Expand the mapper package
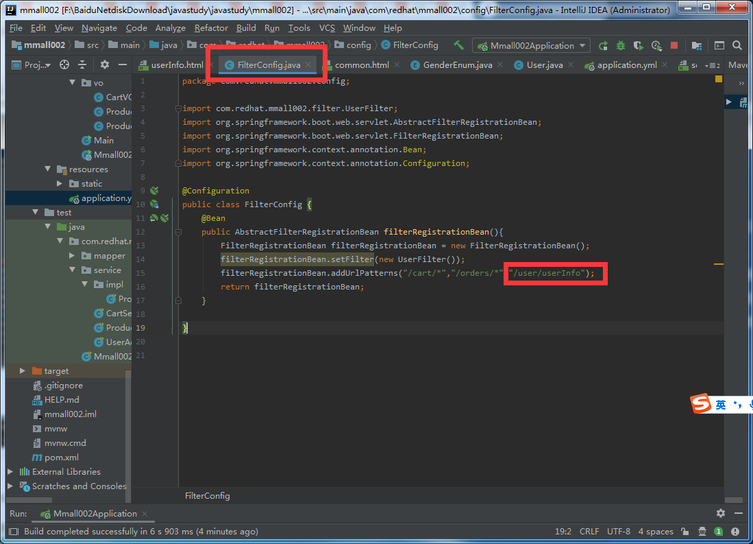The width and height of the screenshot is (753, 544). click(72, 255)
